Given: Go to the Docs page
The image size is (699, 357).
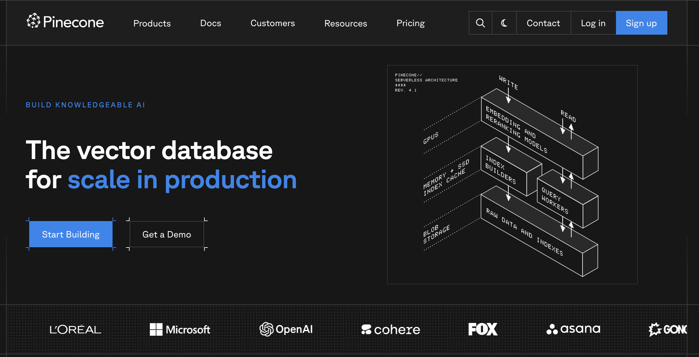Looking at the screenshot, I should [x=210, y=23].
